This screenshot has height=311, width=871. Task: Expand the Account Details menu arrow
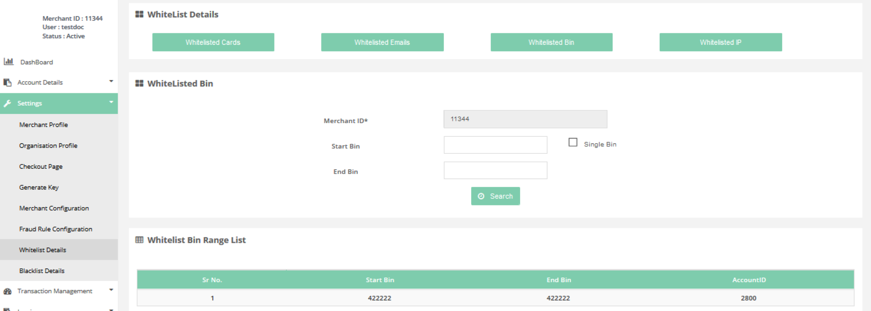[111, 81]
